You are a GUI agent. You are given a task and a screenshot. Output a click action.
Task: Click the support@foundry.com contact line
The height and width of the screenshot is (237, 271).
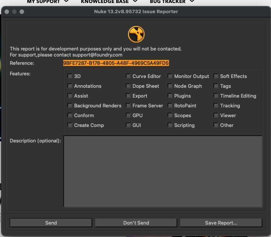pos(66,55)
